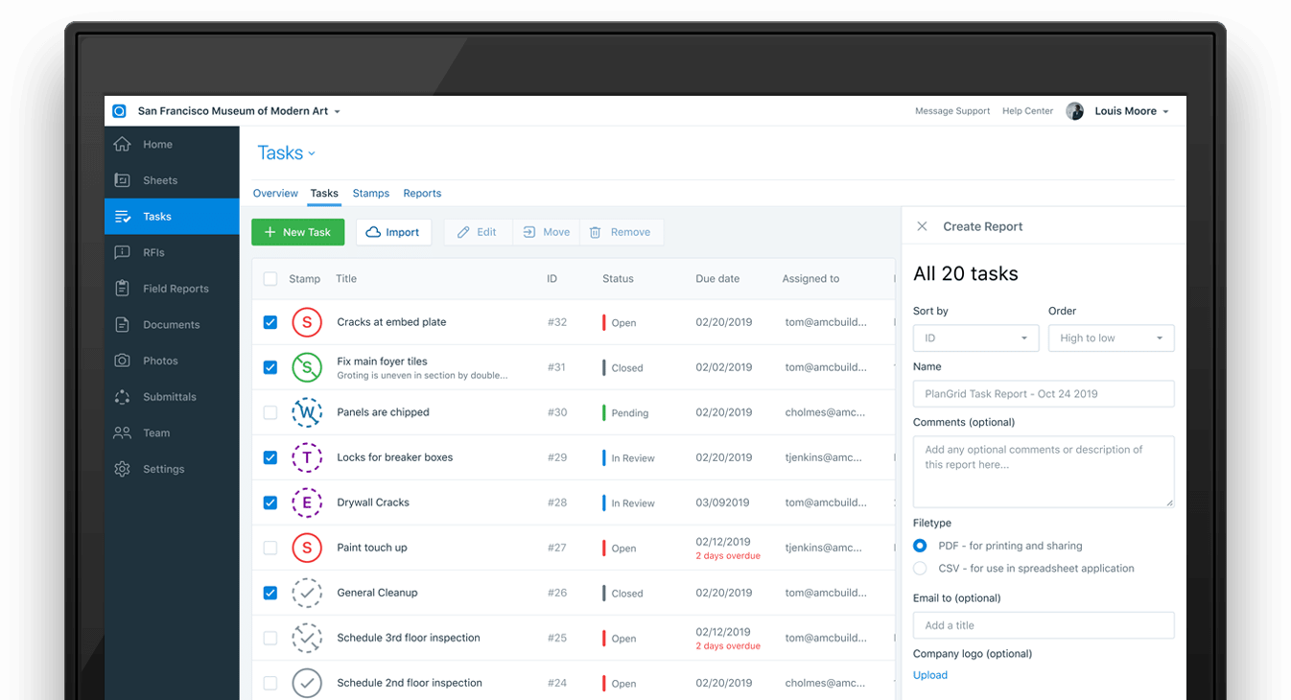This screenshot has width=1291, height=700.
Task: Click the red S stamp for Paint touch up
Action: click(x=306, y=548)
